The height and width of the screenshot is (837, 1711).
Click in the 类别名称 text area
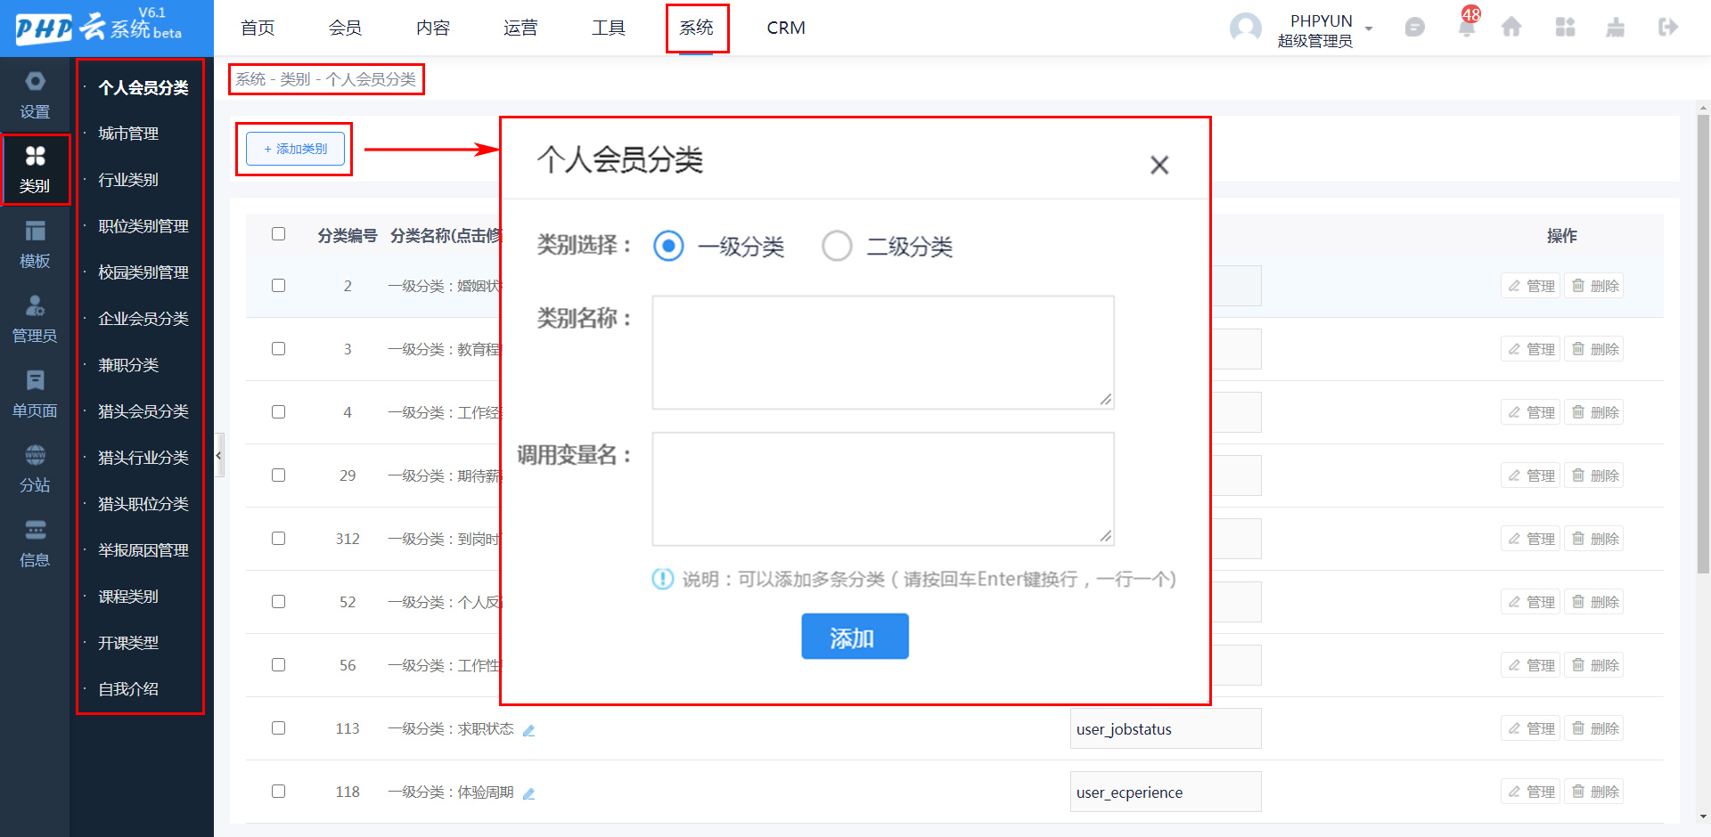[x=883, y=353]
